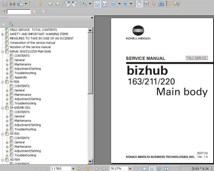Open the page number dropdown arrow
Image resolution: width=214 pixels, height=171 pixels.
click(x=73, y=169)
